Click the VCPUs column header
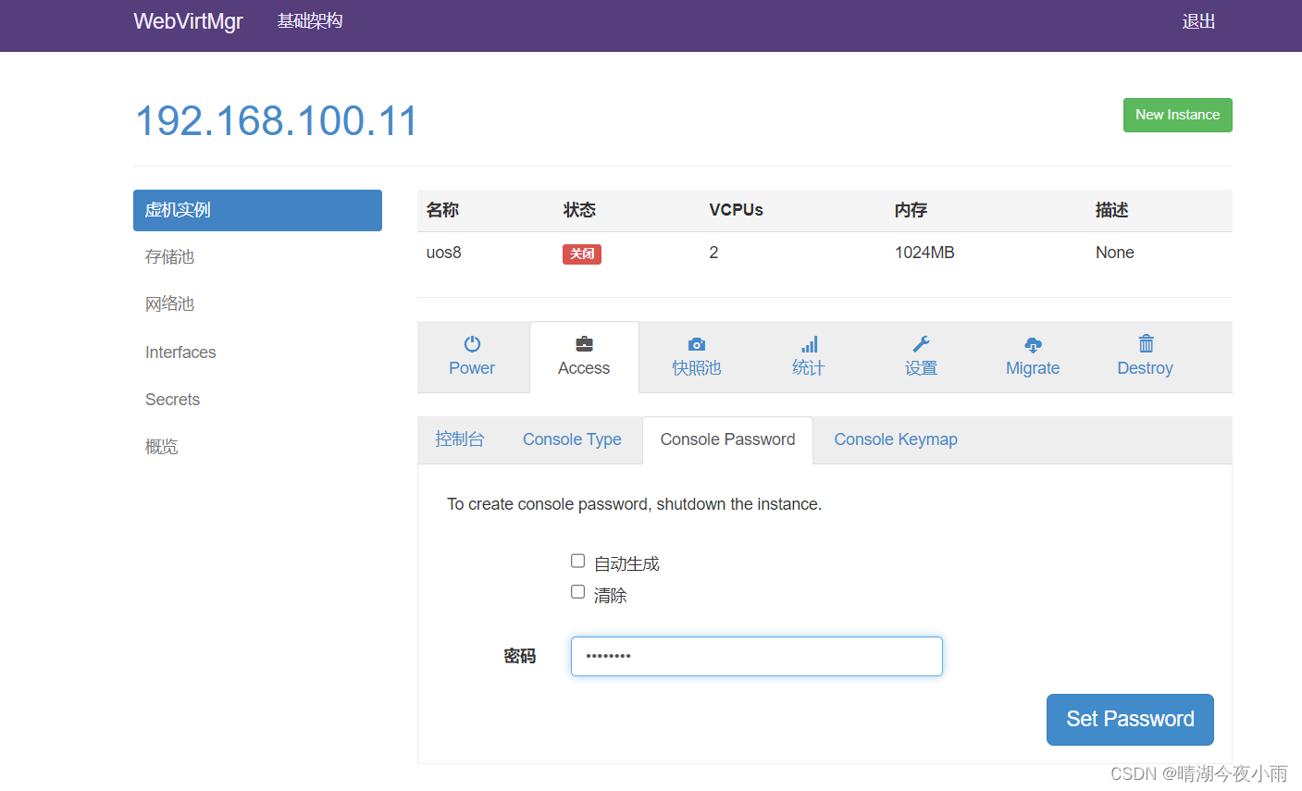The width and height of the screenshot is (1302, 791). pos(736,210)
